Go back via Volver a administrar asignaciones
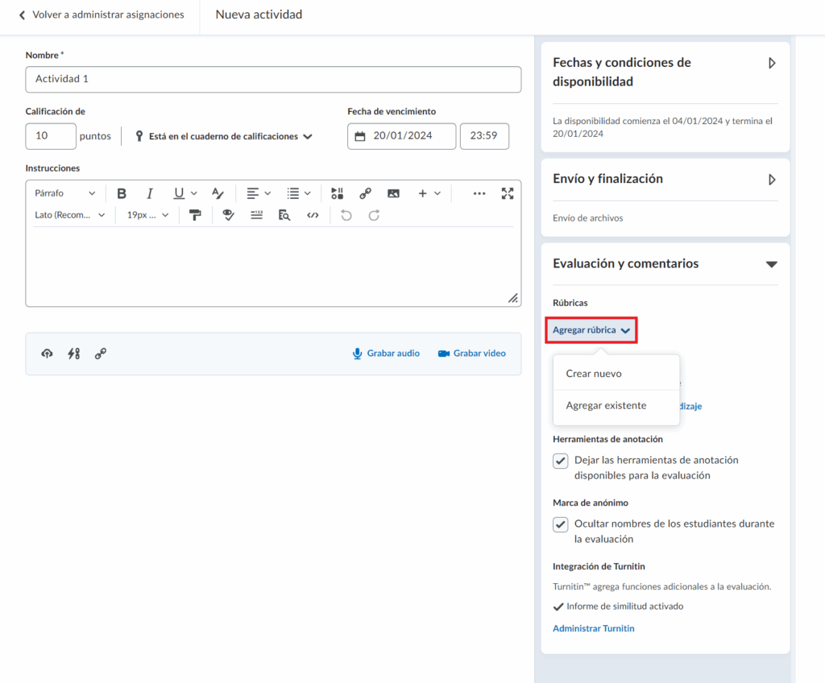Image resolution: width=825 pixels, height=683 pixels. coord(101,14)
